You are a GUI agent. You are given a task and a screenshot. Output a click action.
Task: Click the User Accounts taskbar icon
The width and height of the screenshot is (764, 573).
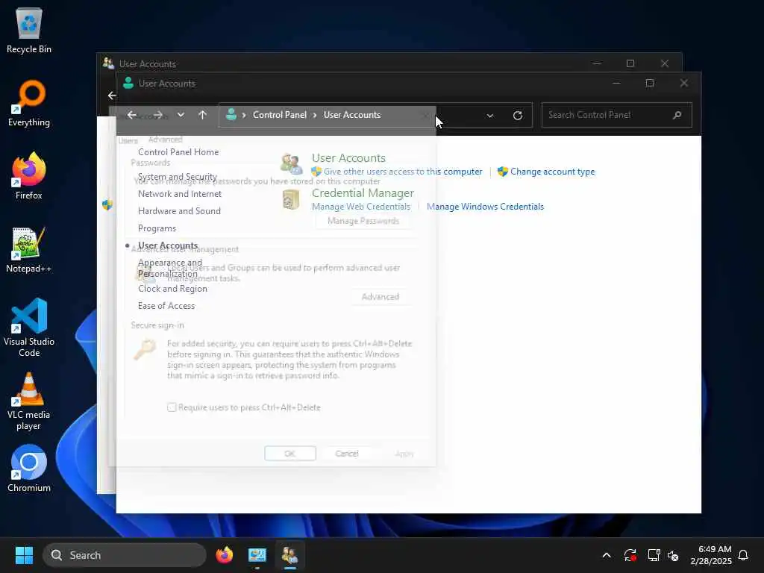coord(290,555)
